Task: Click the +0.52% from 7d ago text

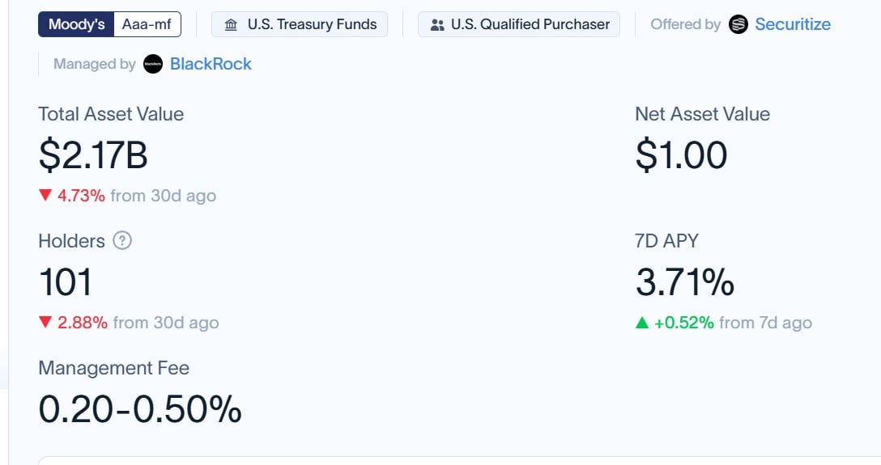Action: click(734, 323)
